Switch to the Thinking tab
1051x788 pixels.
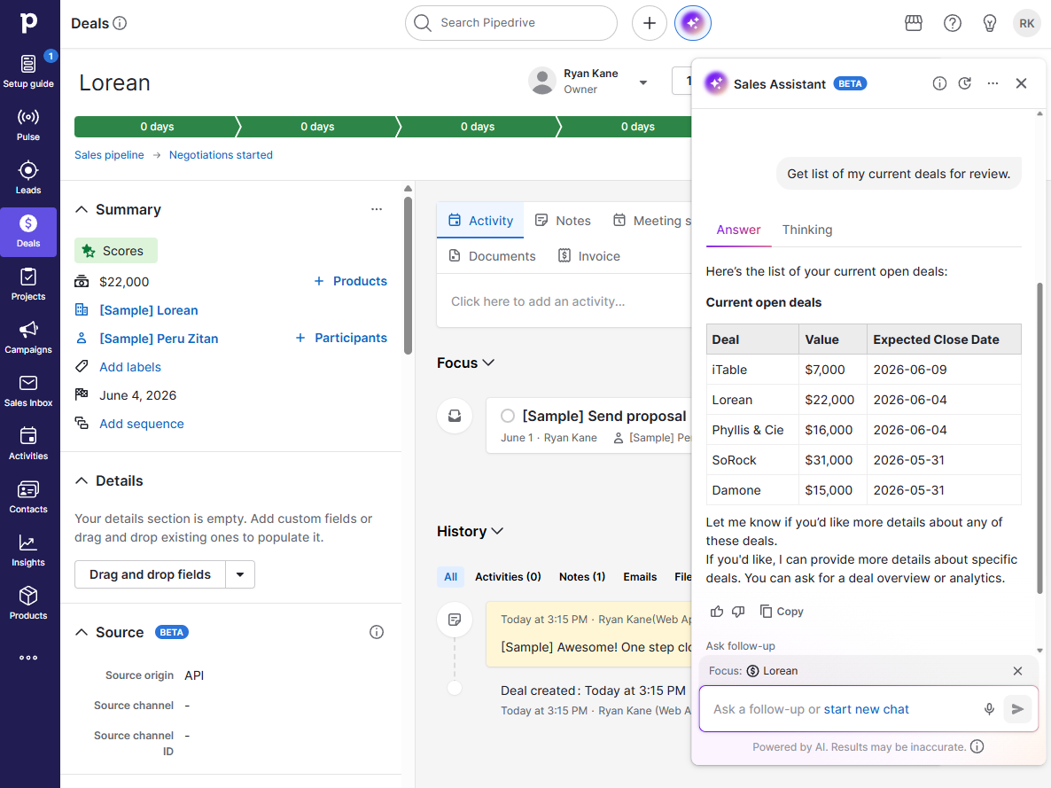807,230
